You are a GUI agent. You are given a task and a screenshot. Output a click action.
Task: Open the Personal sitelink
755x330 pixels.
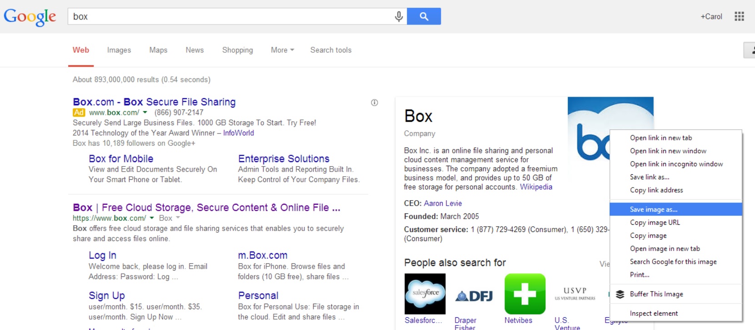point(258,296)
